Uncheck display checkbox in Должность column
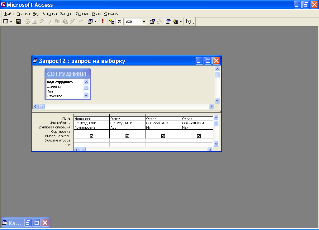This screenshot has width=319, height=230. tap(91, 136)
